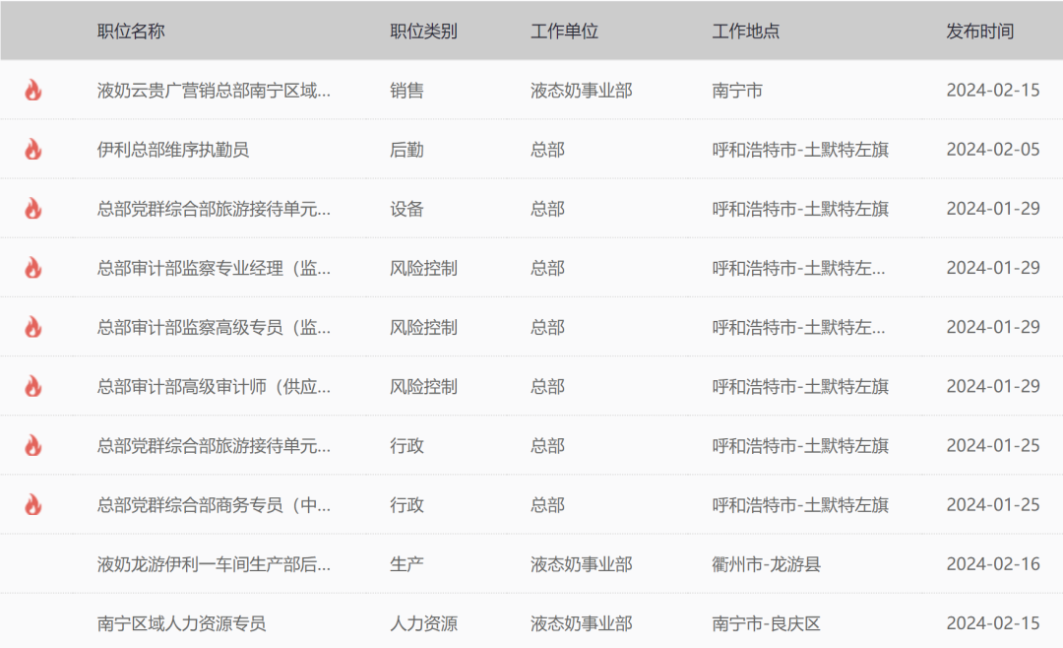Select 2024-01-29 in the 设备 row
The width and height of the screenshot is (1063, 648).
(x=993, y=209)
